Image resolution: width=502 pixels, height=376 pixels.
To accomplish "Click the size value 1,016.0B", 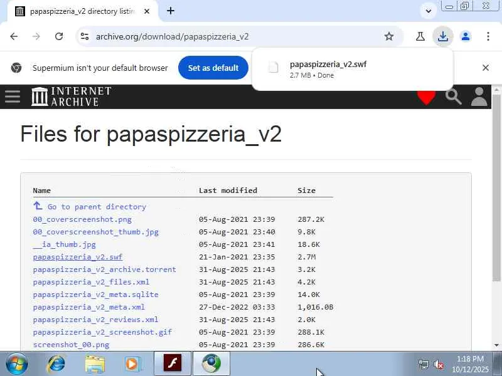I will (x=316, y=307).
